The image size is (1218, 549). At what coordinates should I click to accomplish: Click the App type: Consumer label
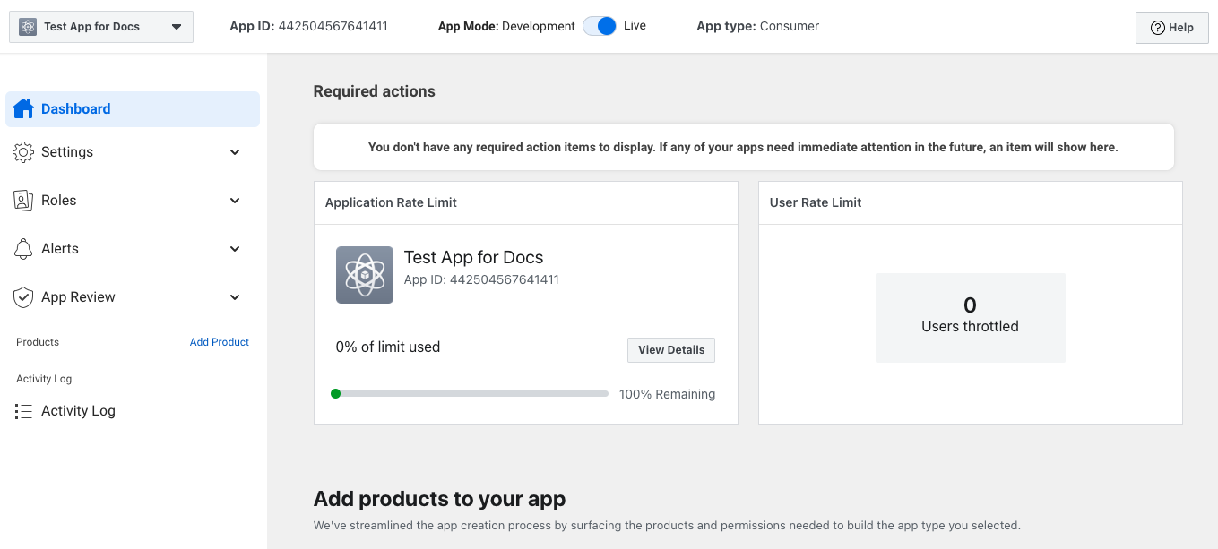tap(758, 26)
